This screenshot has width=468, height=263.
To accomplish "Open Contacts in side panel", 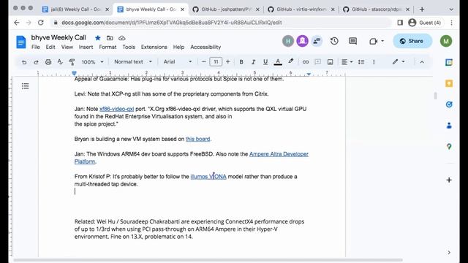I will coord(449,126).
